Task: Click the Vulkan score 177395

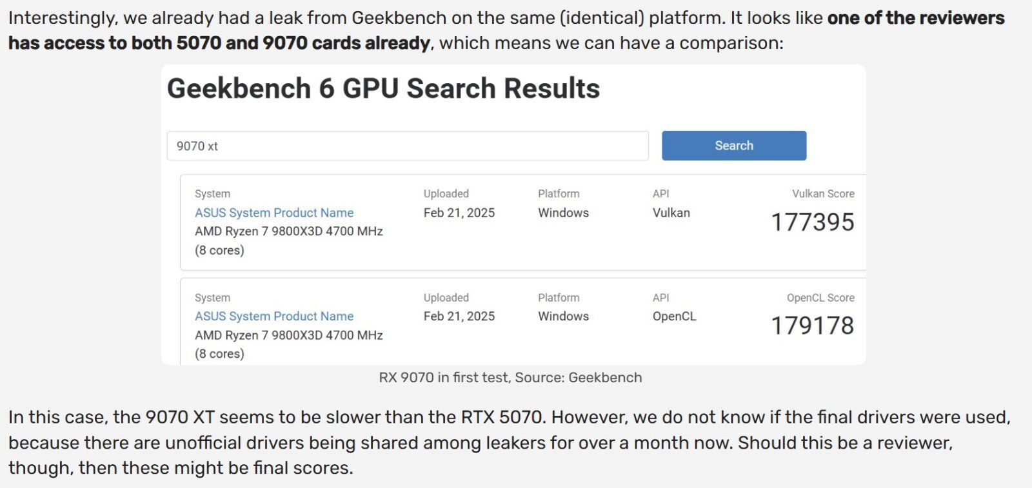Action: (x=813, y=222)
